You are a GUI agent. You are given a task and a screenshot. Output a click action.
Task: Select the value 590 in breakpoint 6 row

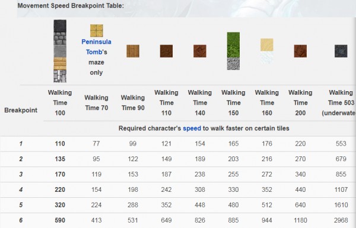click(x=60, y=220)
